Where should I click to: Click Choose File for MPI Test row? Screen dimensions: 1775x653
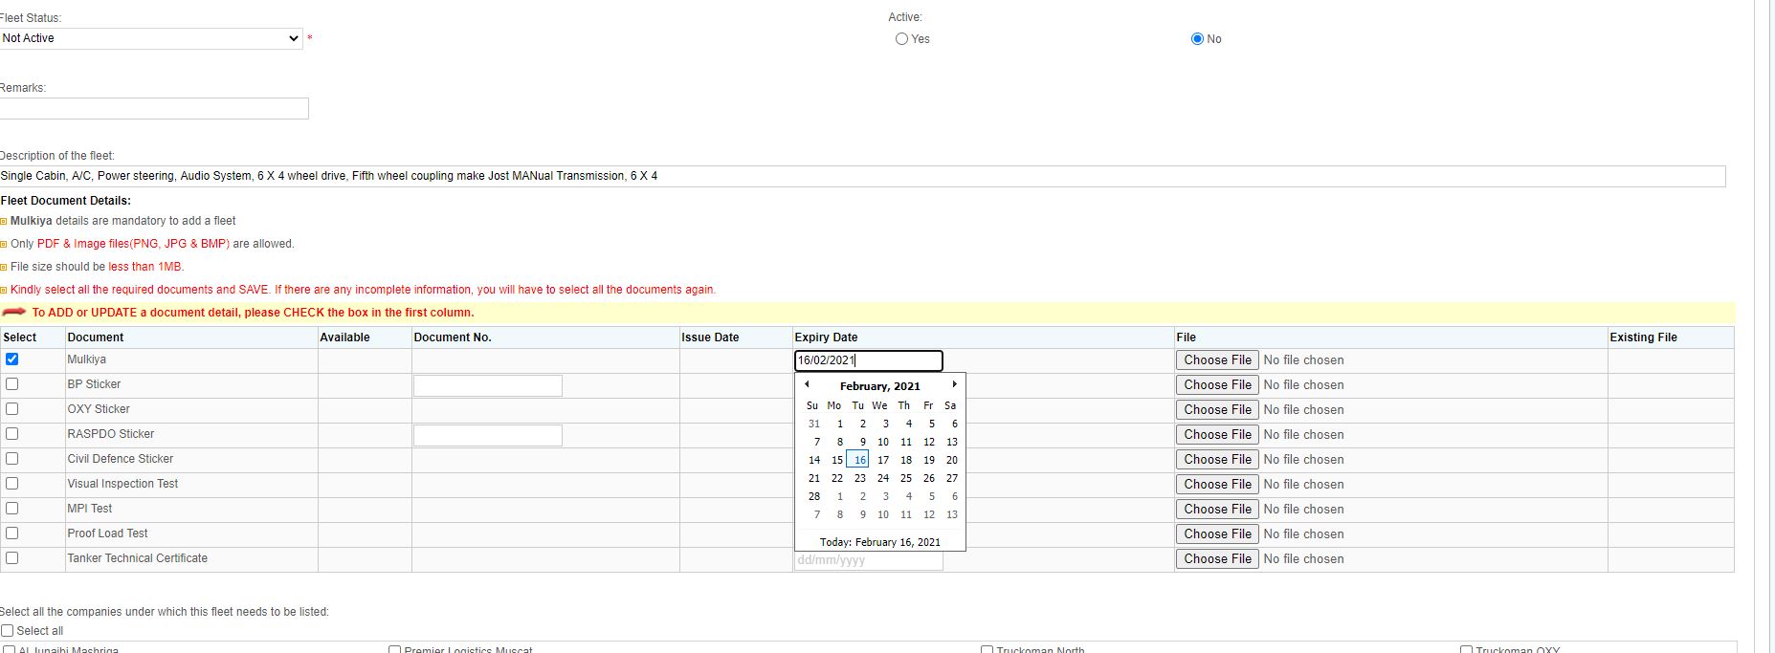pyautogui.click(x=1217, y=510)
